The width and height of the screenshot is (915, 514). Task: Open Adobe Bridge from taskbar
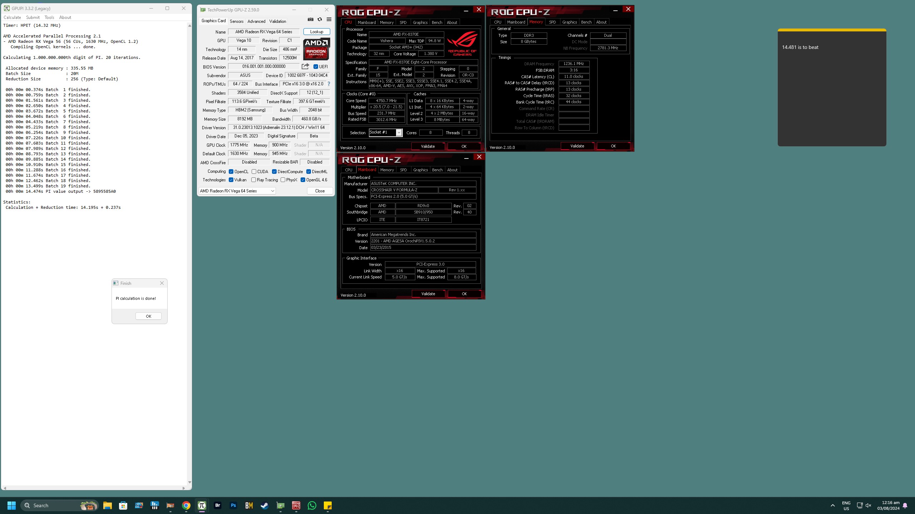[218, 505]
